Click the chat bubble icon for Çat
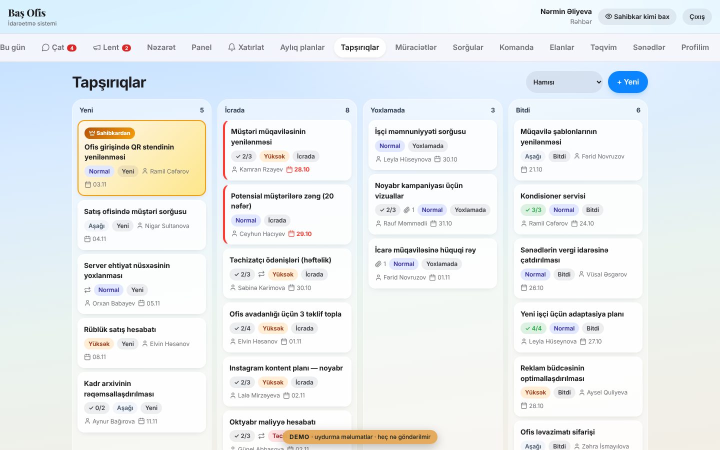The width and height of the screenshot is (720, 450). click(x=45, y=47)
